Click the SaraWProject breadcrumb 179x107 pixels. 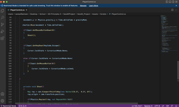coord(69,14)
